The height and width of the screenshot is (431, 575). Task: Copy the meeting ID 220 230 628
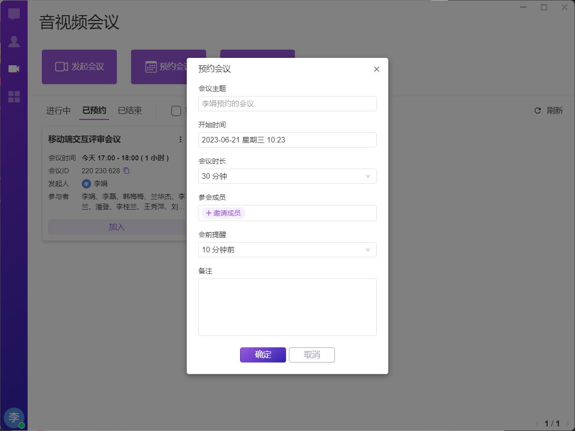pos(126,171)
